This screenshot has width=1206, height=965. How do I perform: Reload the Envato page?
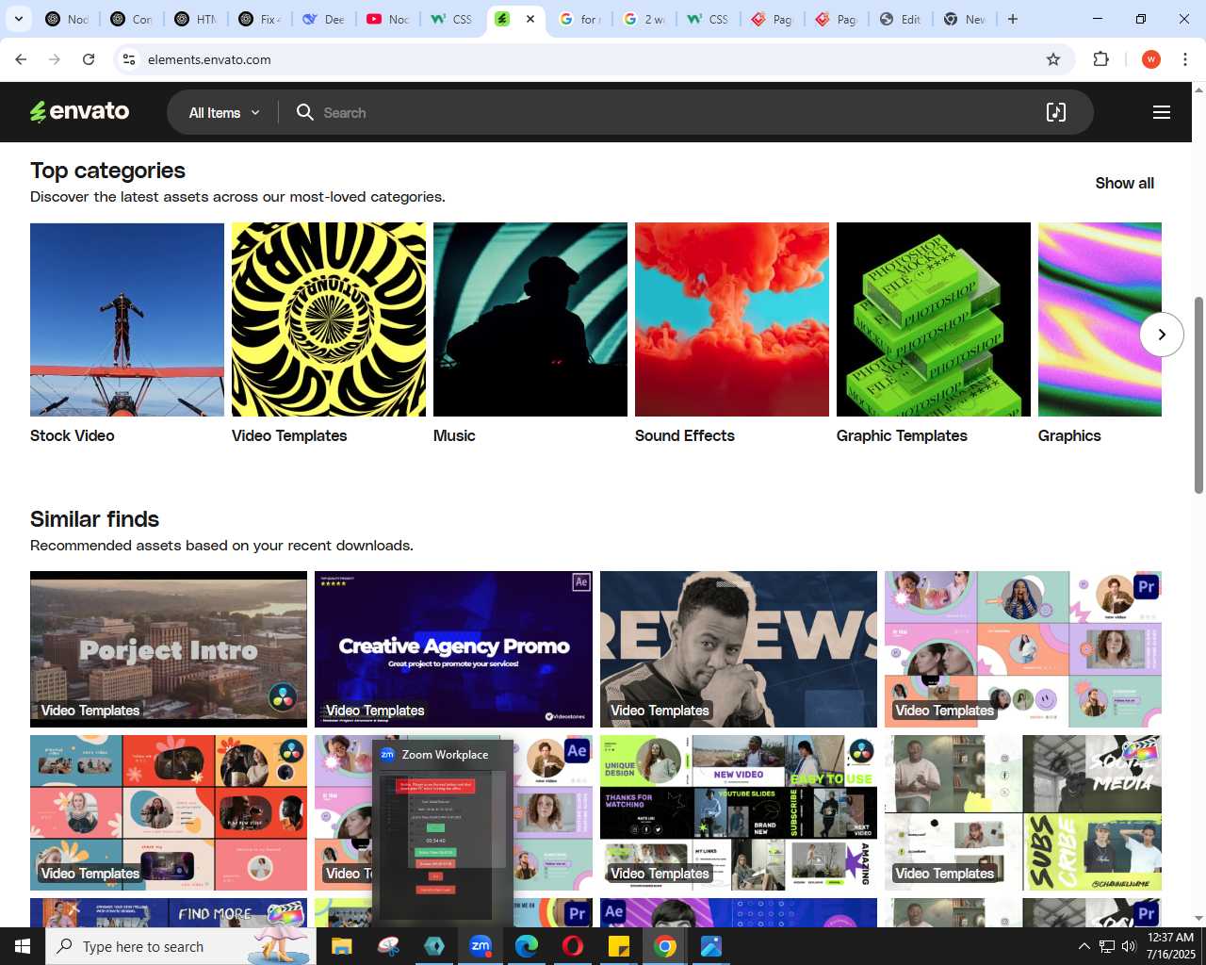pos(89,59)
